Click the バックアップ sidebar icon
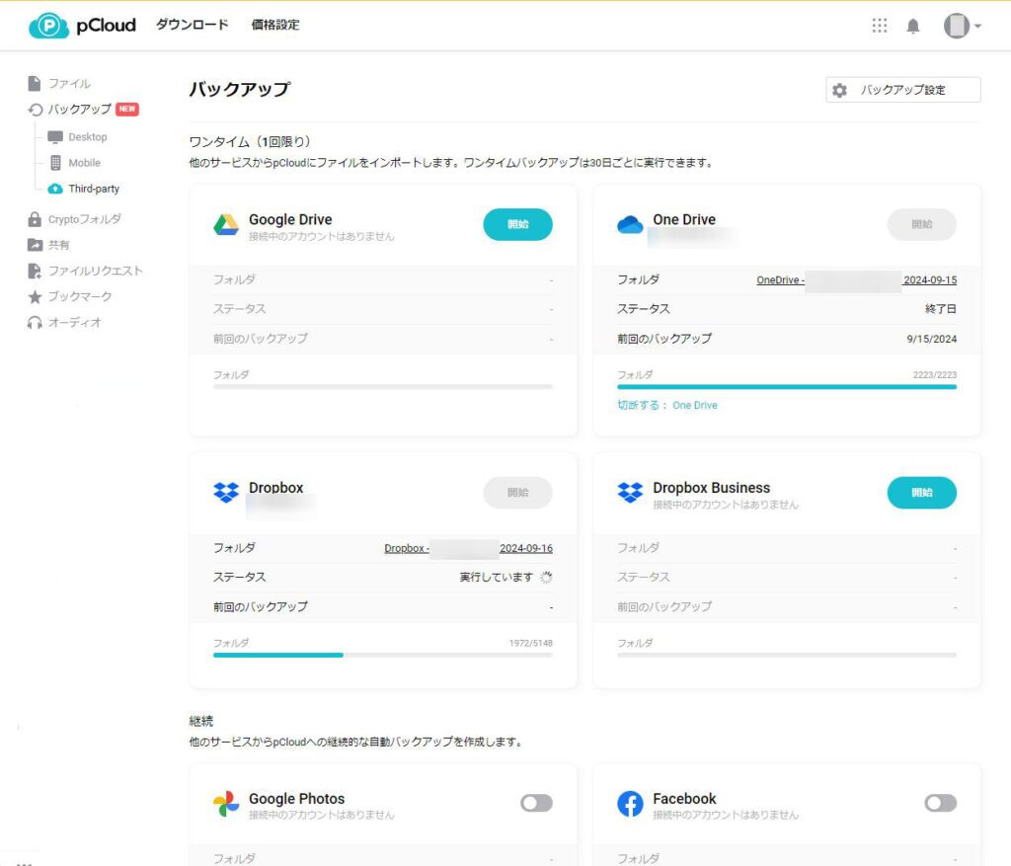This screenshot has height=866, width=1011. (x=35, y=110)
